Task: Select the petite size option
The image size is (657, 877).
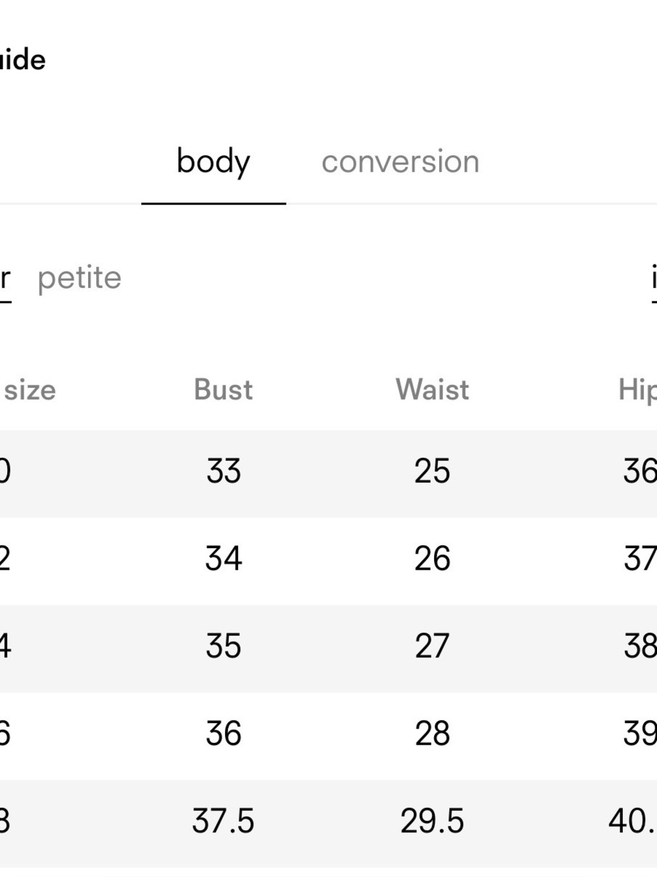Action: [x=80, y=278]
